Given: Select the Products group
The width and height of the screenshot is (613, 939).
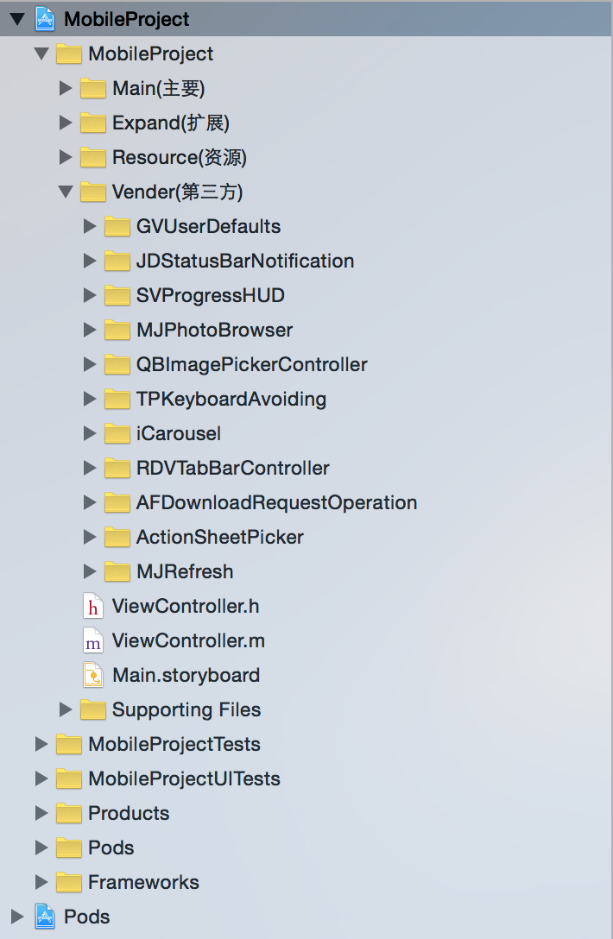Looking at the screenshot, I should [129, 813].
